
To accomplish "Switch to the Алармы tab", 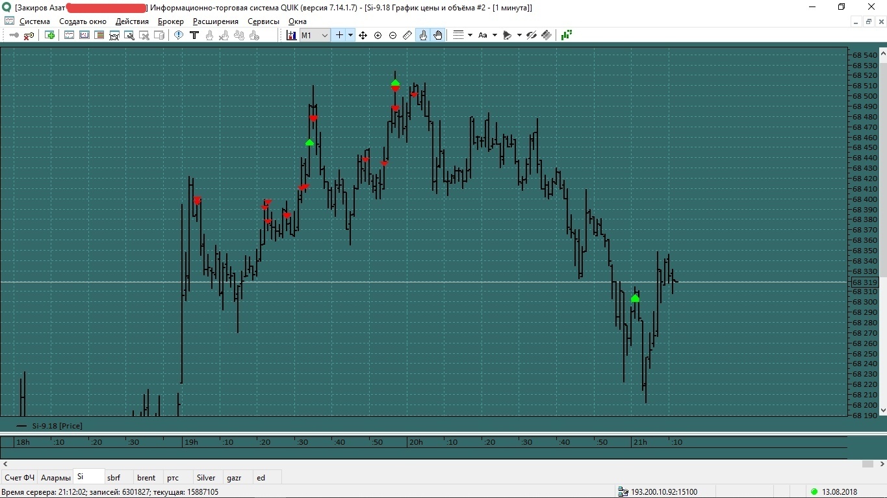I will 56,477.
